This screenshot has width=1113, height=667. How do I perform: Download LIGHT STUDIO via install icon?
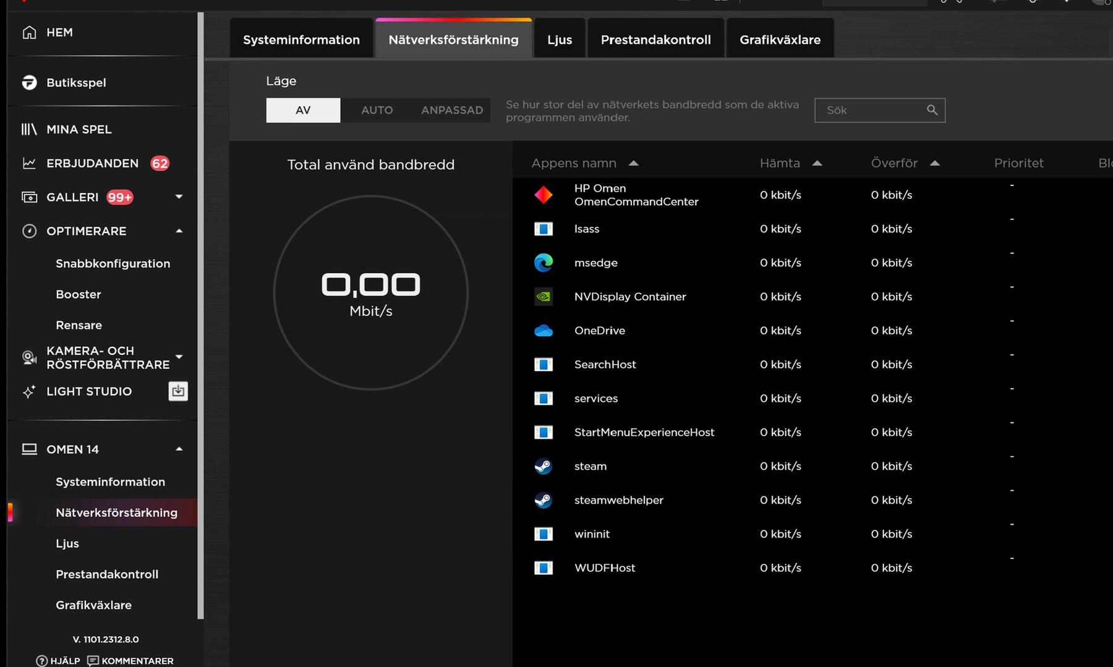coord(178,391)
